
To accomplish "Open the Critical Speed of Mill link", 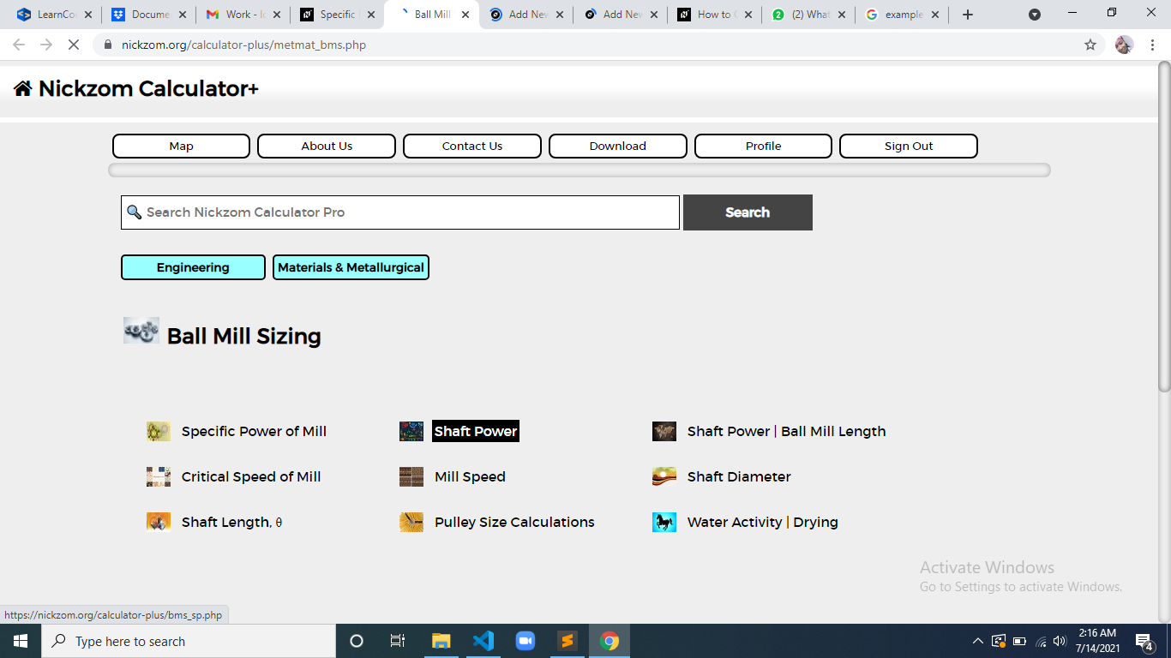I will tap(251, 476).
